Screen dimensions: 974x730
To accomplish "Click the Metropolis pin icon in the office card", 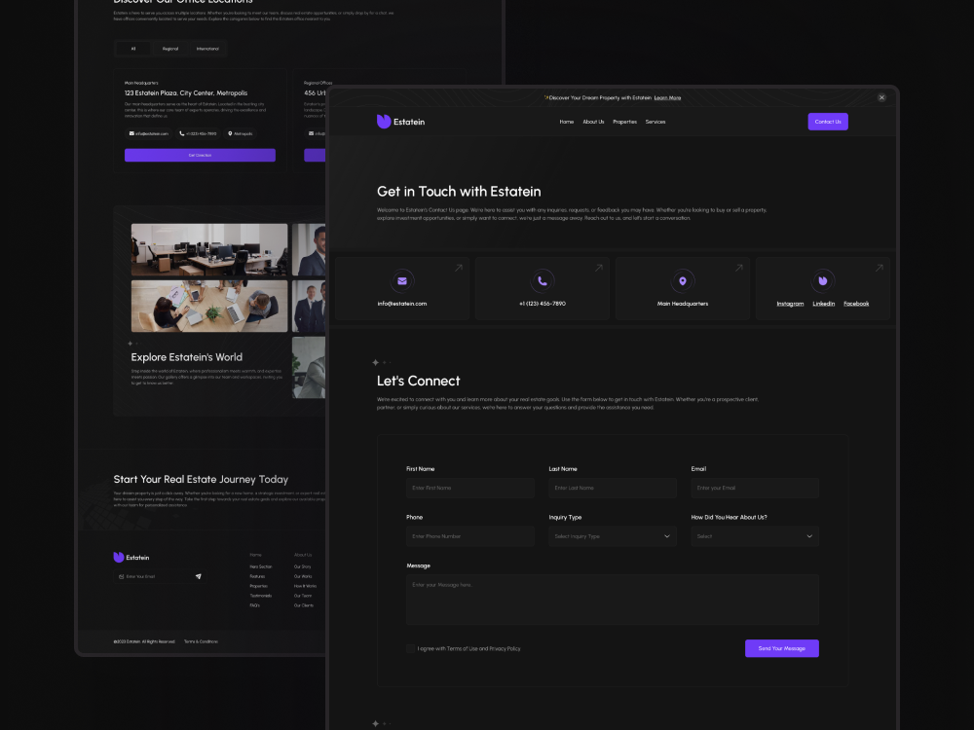I will click(230, 133).
